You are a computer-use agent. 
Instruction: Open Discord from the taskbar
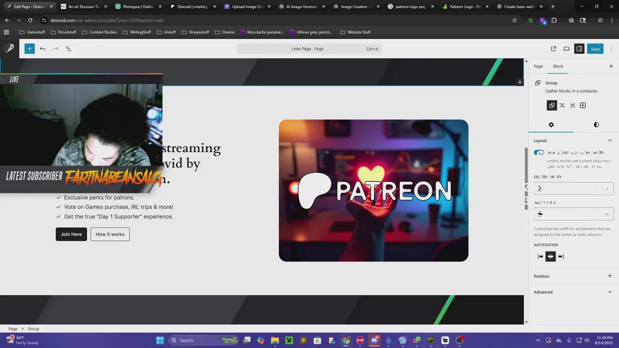(374, 340)
